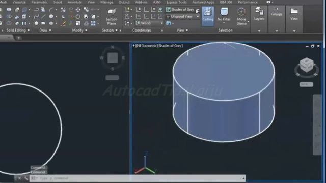Click the Move Gizmo icon

241,12
